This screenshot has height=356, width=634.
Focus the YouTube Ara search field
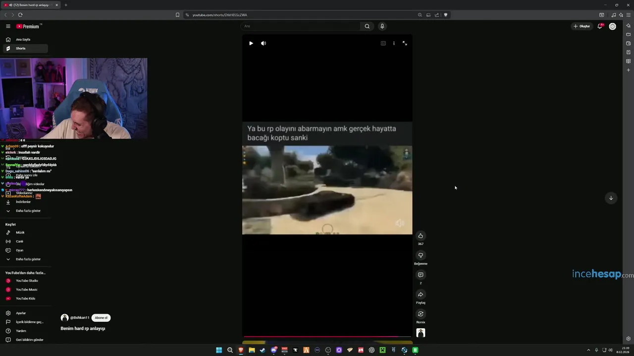pyautogui.click(x=301, y=26)
